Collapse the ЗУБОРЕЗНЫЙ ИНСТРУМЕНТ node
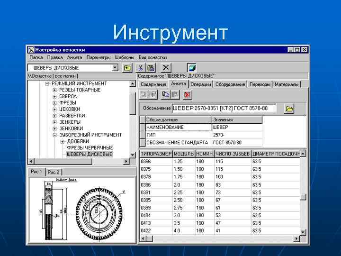 pos(54,135)
